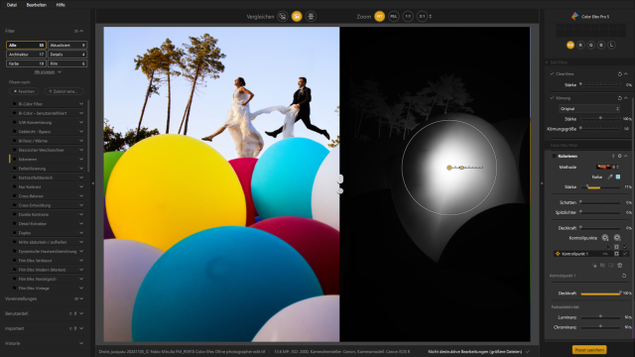Toggle favorite star for Brillanz / Wärme

coord(14,141)
